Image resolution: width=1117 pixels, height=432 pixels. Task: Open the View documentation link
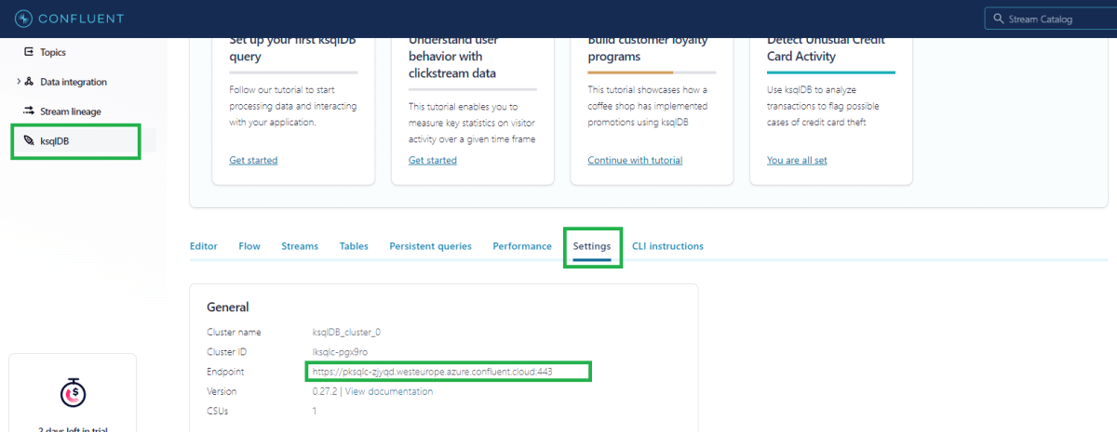point(389,391)
